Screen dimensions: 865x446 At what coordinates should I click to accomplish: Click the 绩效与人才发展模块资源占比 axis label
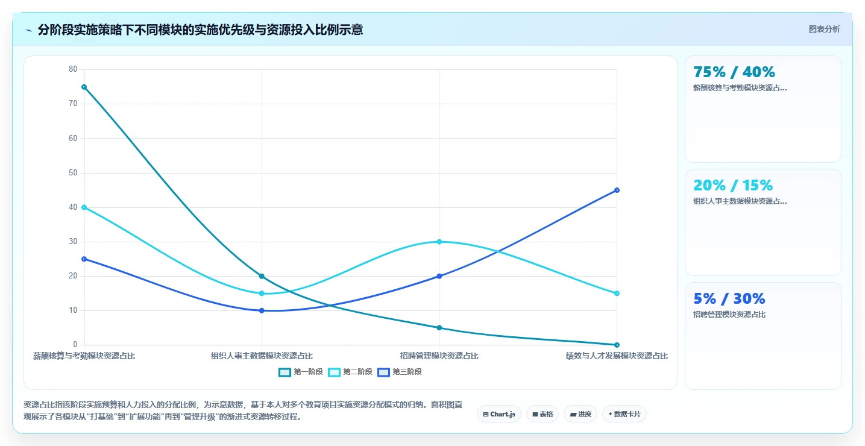tap(617, 356)
